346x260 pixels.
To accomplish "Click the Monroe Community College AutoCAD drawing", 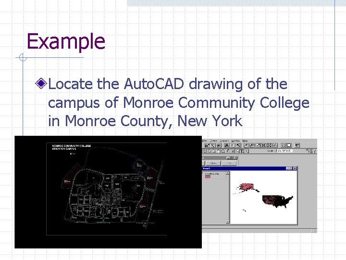I will pos(108,192).
